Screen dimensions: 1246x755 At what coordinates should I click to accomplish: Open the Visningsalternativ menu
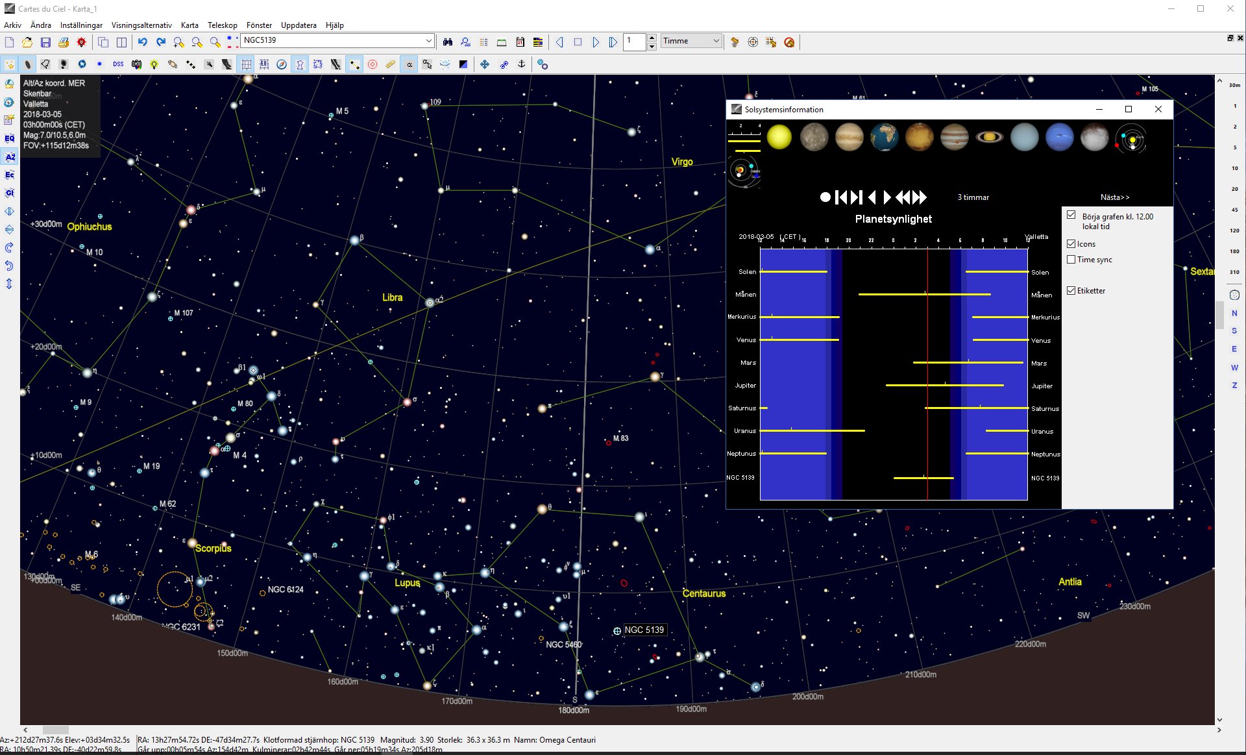pyautogui.click(x=141, y=25)
